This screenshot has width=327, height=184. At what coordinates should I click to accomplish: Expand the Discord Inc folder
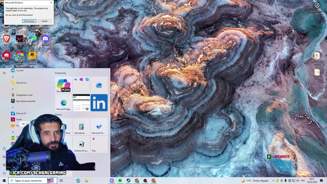[31, 83]
